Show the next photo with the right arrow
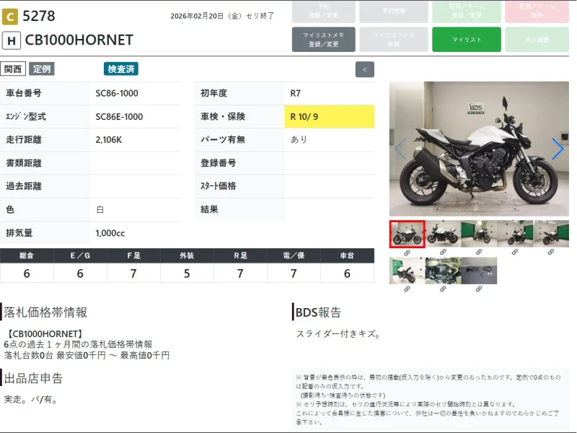 (558, 149)
